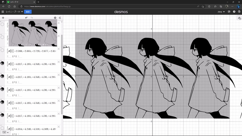This screenshot has height=136, width=242.
Task: Go to browser home page
Action: click(x=15, y=7)
